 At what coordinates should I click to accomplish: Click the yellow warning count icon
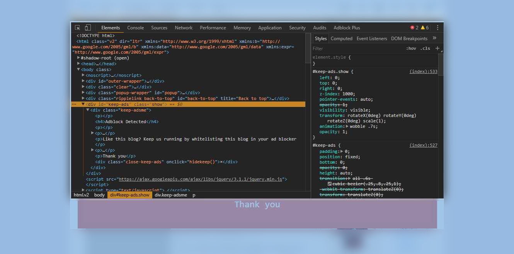click(423, 28)
